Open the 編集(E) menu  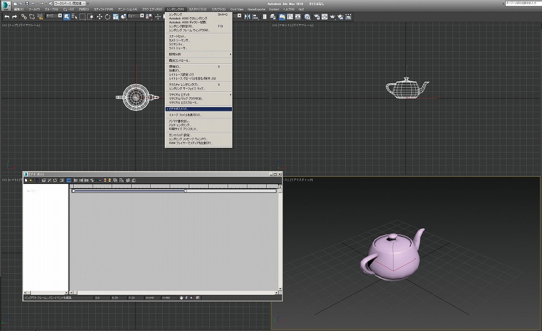18,9
